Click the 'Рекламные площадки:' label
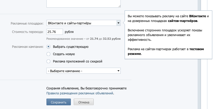The image size is (217, 109). coord(27,23)
